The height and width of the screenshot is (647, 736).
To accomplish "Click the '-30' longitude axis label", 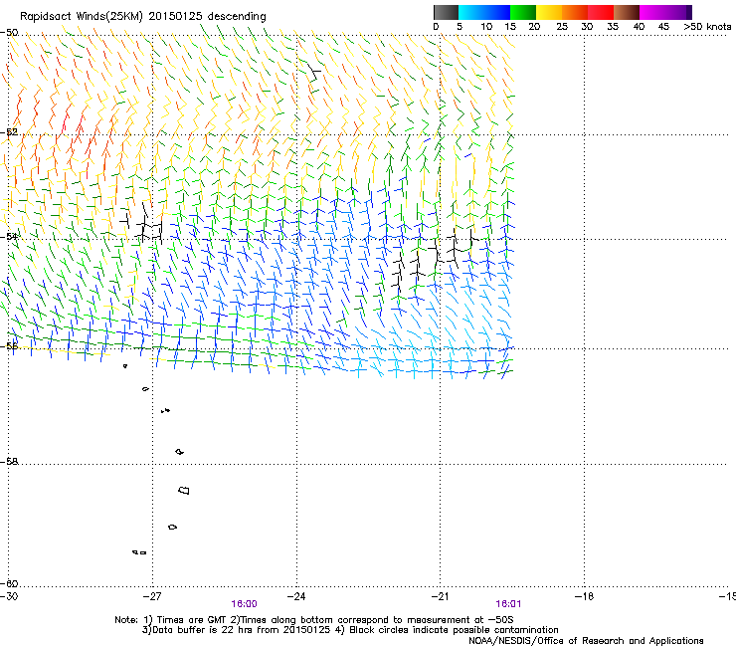I will pos(9,596).
